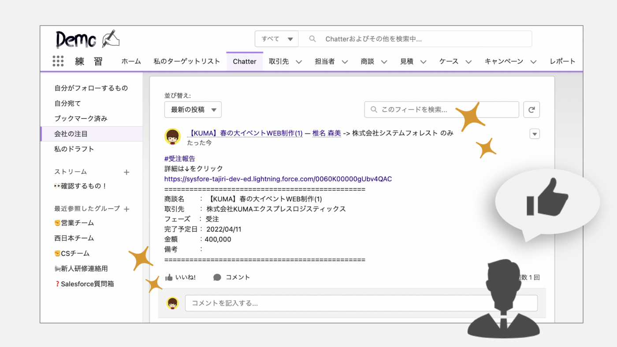Click the comment bubble icon beside コメント
The image size is (617, 347).
point(217,277)
